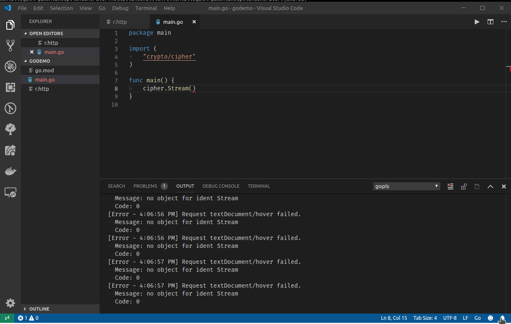Follow the crypto/cipher import link

[x=169, y=56]
